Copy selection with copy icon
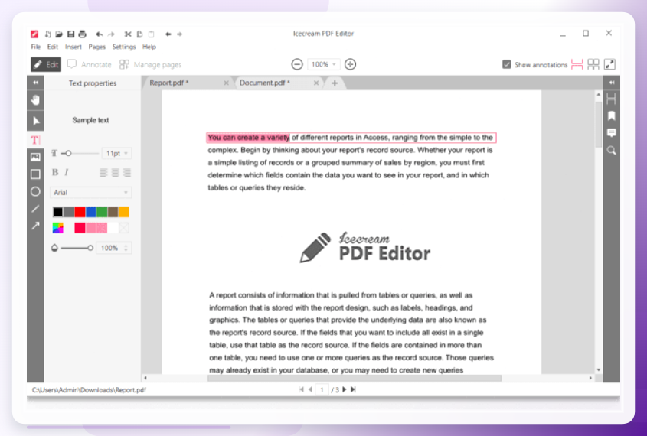 (x=139, y=34)
